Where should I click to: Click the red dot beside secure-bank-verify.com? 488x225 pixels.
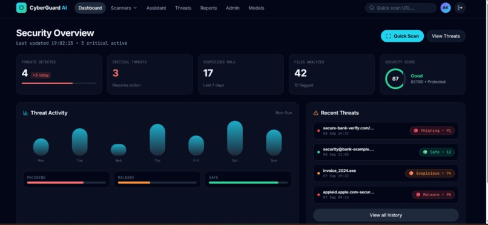click(x=318, y=131)
